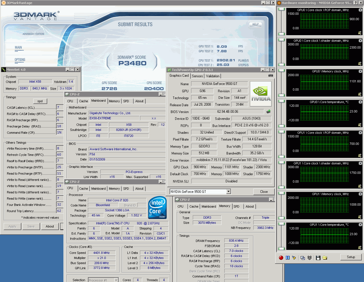Click lock icon on GPU1 ROP domain graph

point(360,156)
